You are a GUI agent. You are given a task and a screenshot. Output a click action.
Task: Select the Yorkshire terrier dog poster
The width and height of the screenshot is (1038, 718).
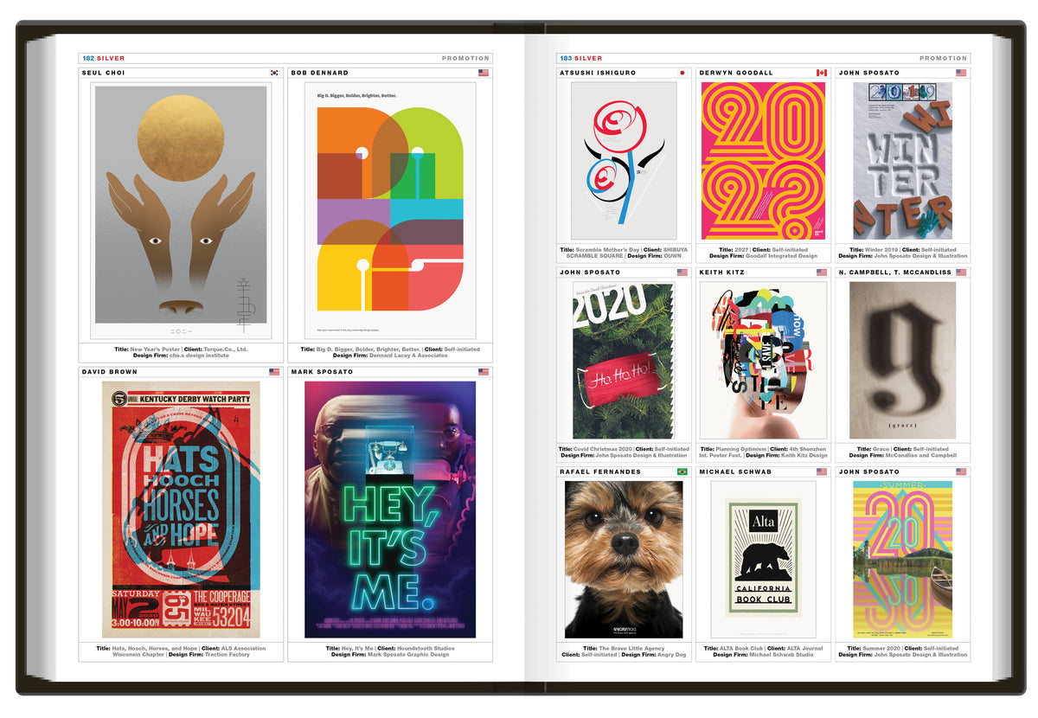tap(624, 559)
